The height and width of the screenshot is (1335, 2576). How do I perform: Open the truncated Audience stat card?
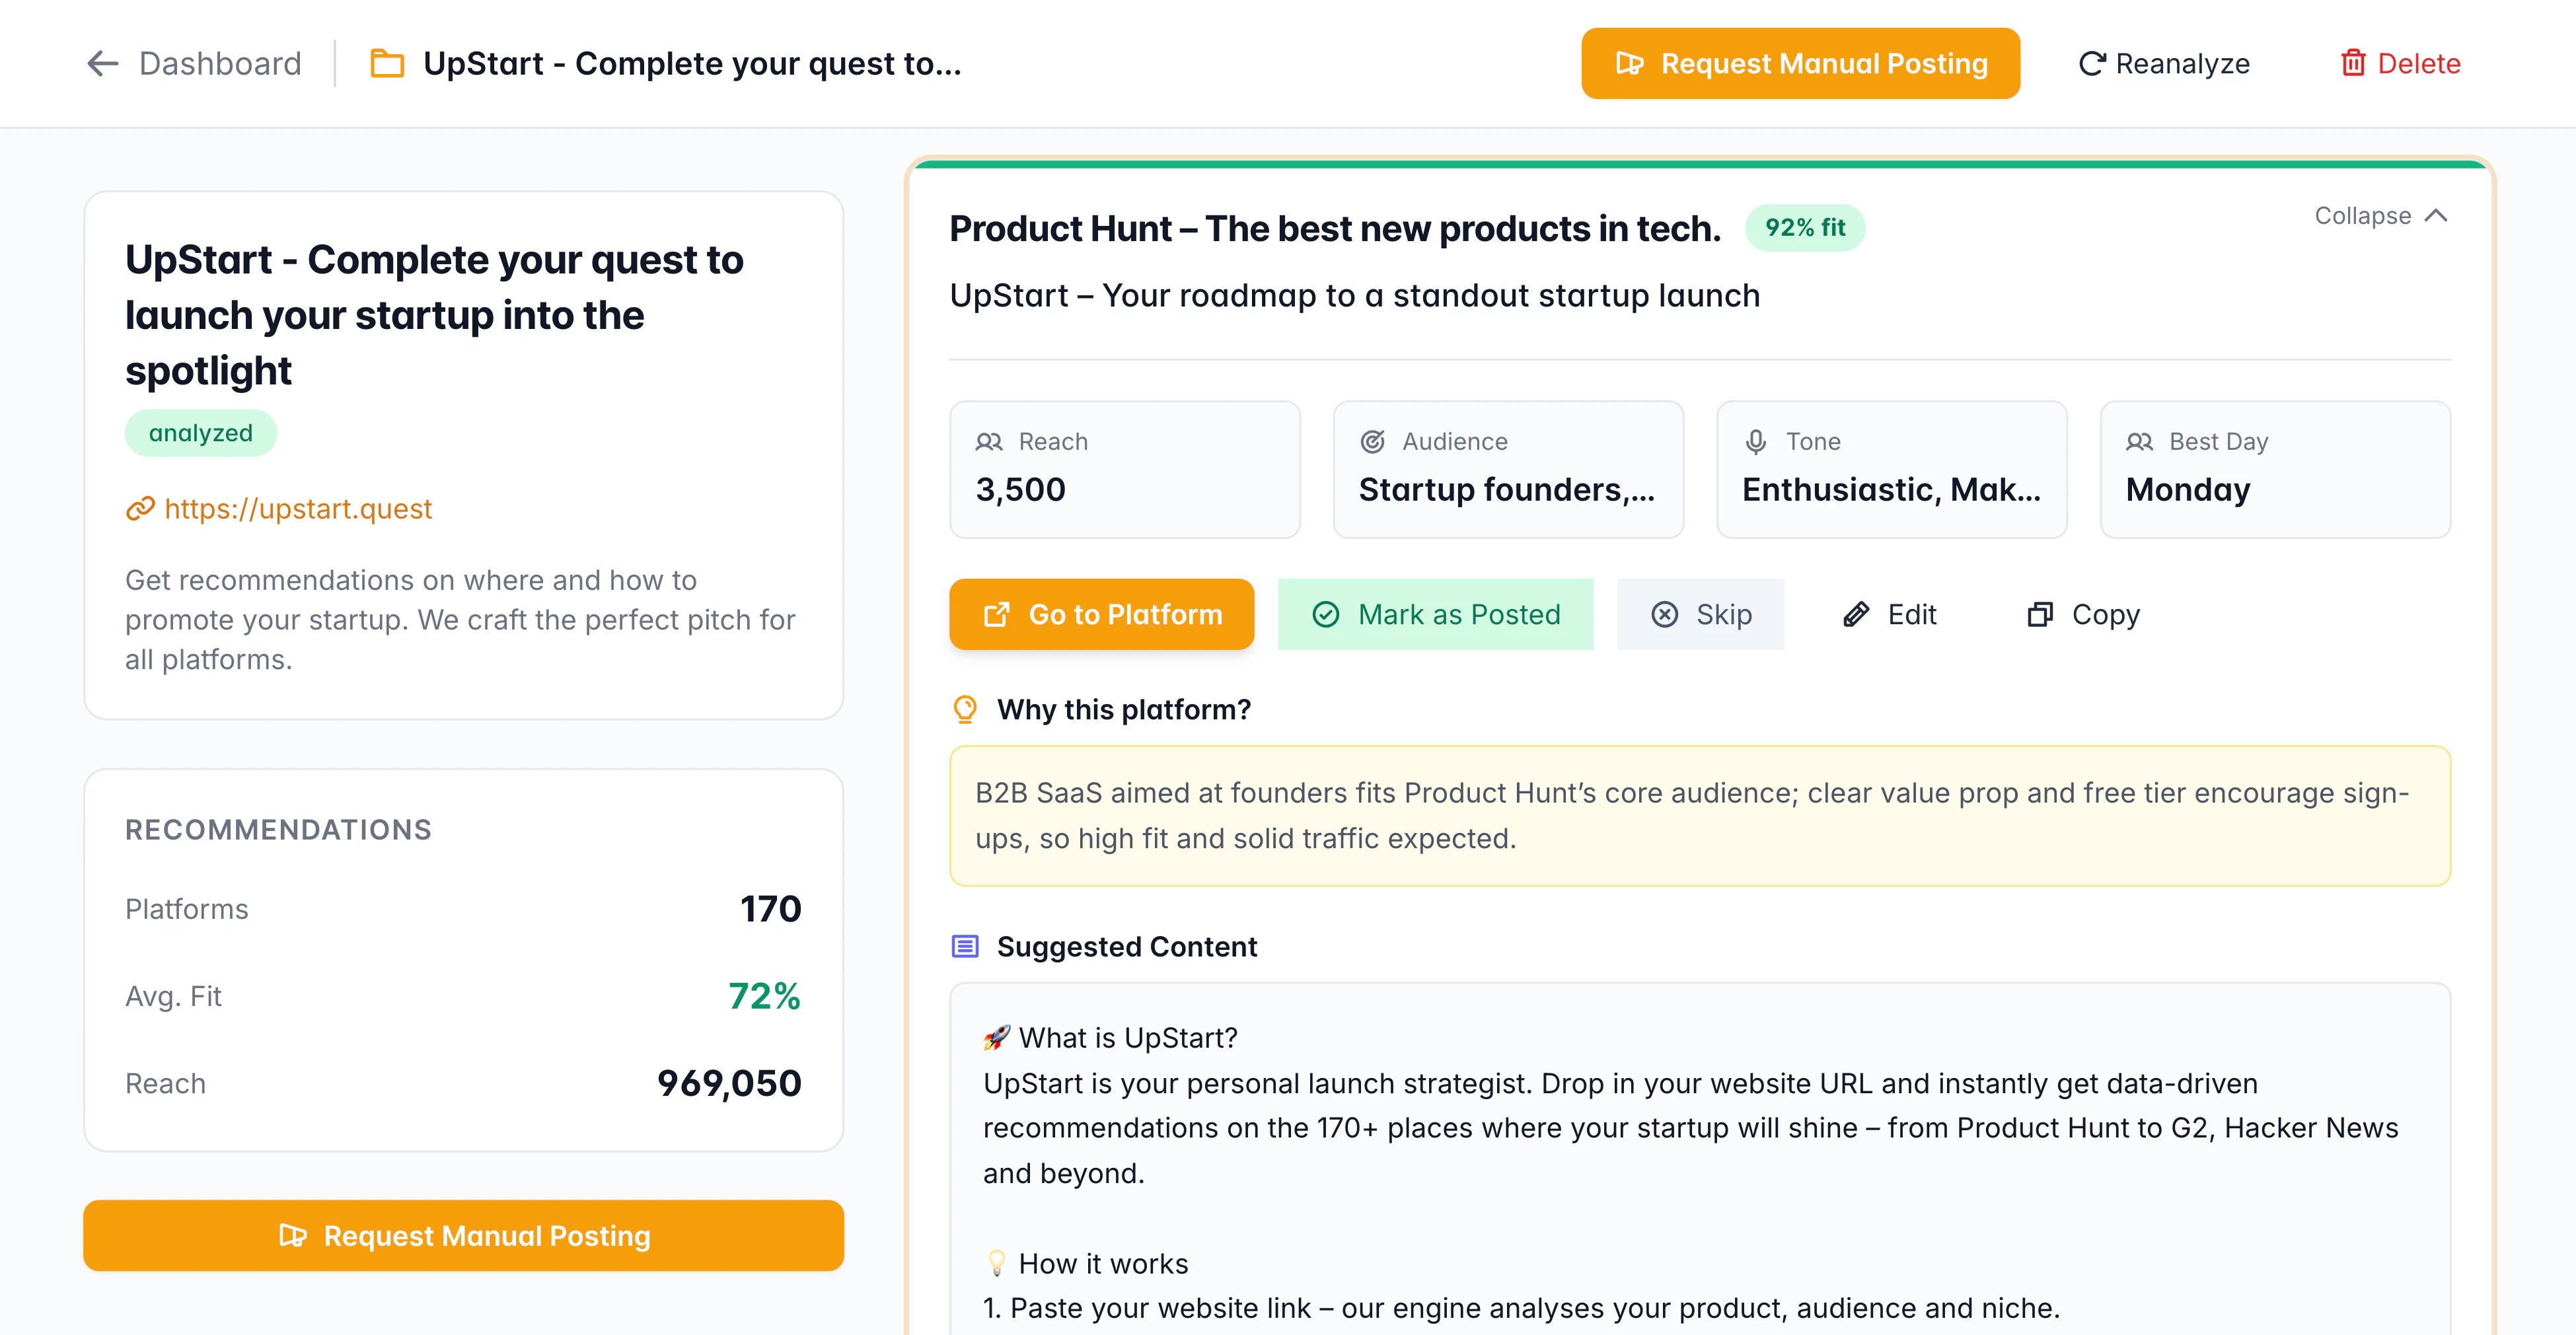[x=1507, y=470]
